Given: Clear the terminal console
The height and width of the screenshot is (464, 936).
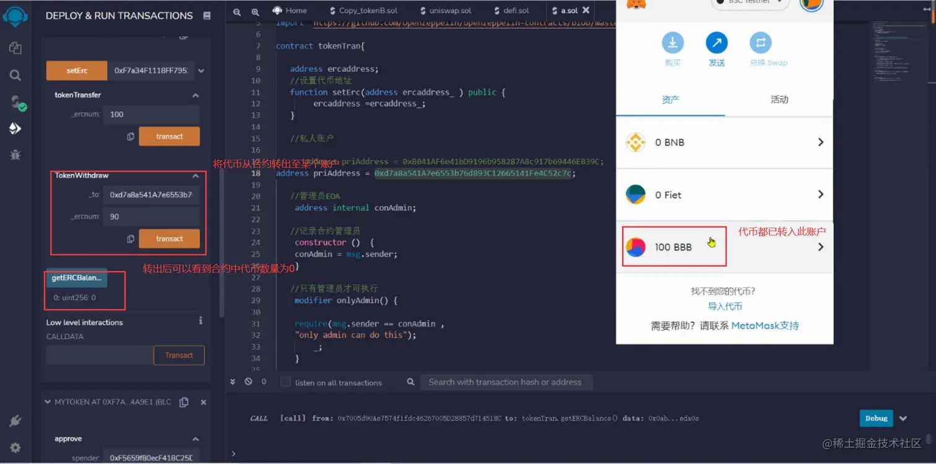Looking at the screenshot, I should pos(248,382).
